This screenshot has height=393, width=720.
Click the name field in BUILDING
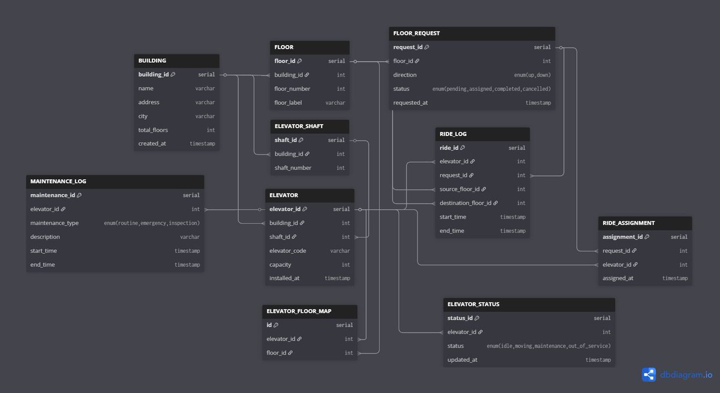click(x=176, y=88)
